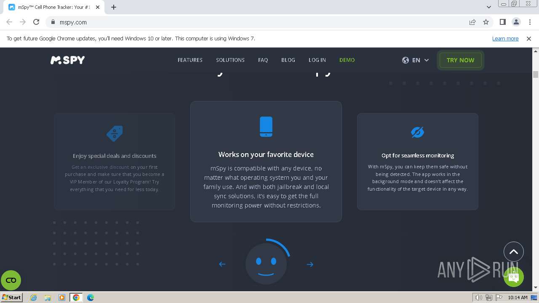Viewport: 539px width, 303px height.
Task: Go to next carousel slide arrow
Action: [x=310, y=264]
